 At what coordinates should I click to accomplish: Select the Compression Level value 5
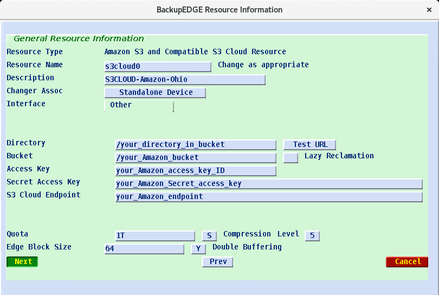(312, 235)
